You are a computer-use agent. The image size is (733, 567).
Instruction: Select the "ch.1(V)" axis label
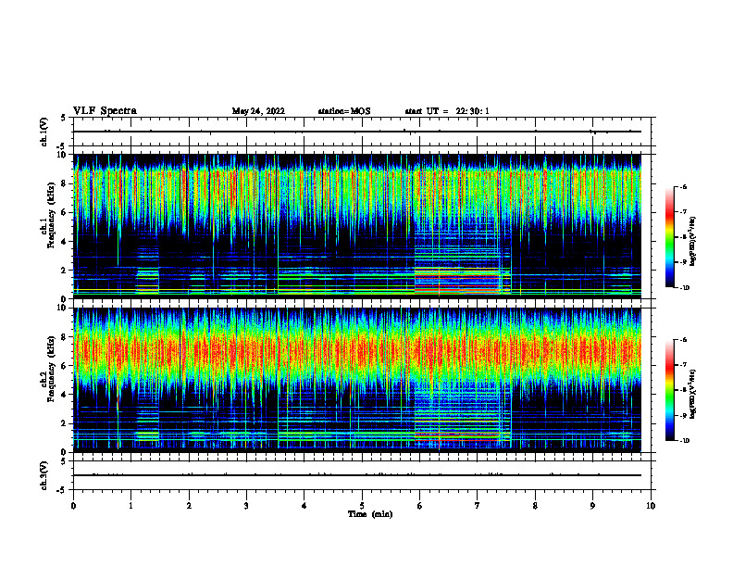point(43,132)
